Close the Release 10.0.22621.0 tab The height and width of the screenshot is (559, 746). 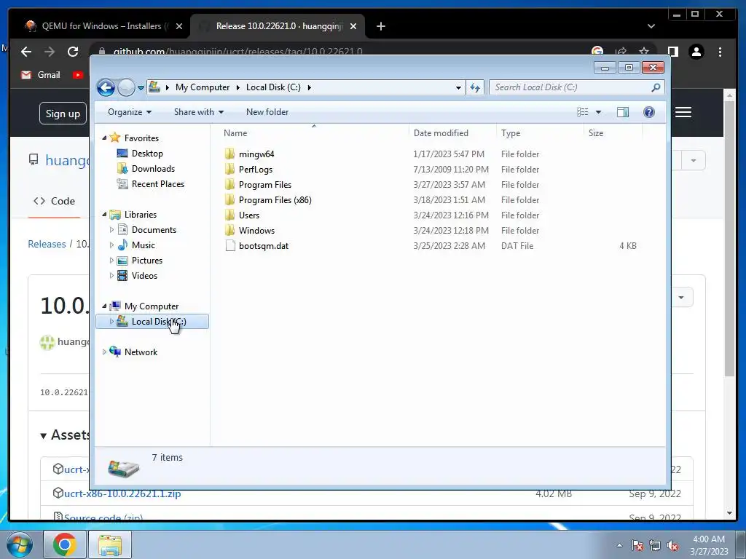coord(353,26)
